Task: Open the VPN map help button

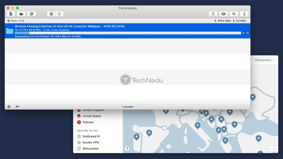Action: 127,149
